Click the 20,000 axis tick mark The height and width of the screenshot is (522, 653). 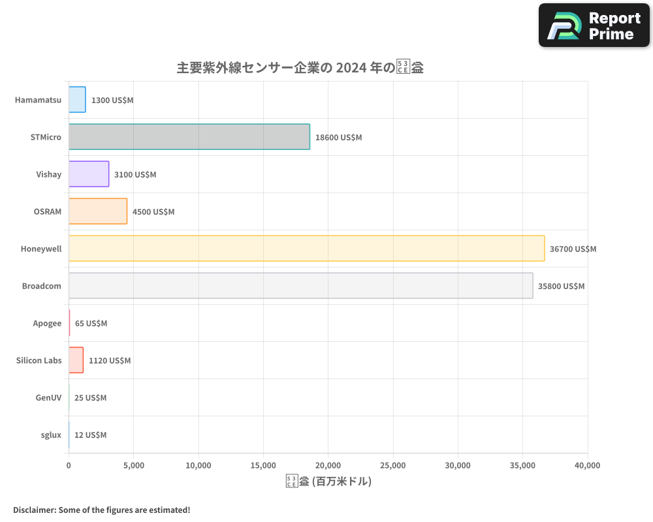coord(328,465)
